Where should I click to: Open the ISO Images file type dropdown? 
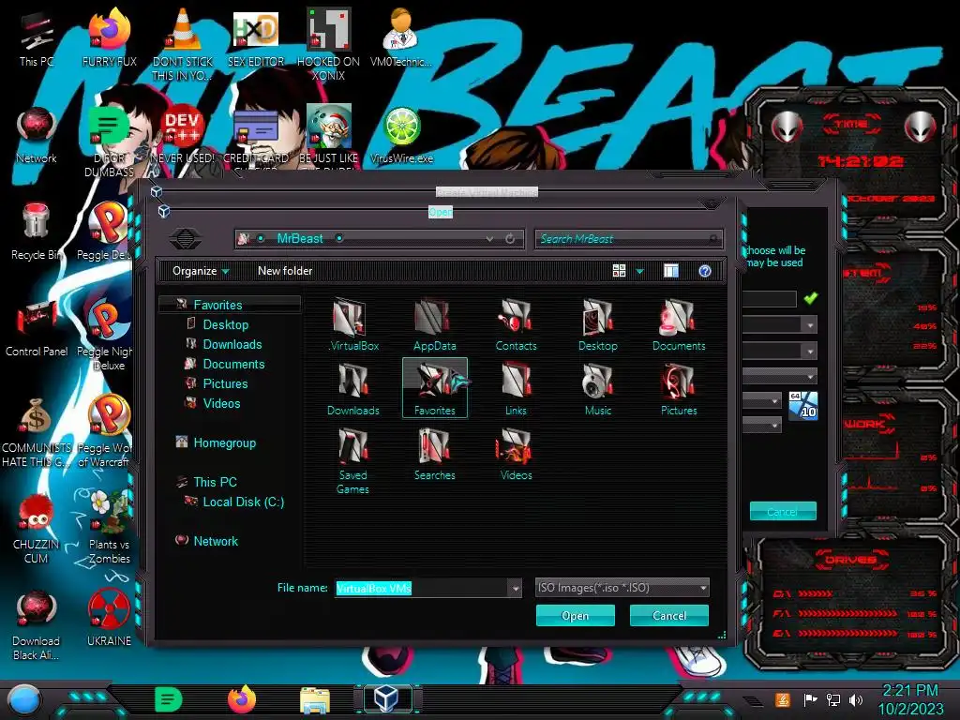(622, 588)
